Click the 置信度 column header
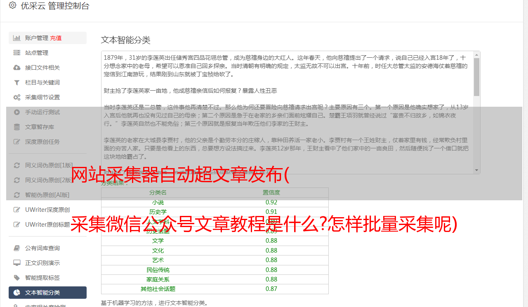This screenshot has height=307, width=528. coord(271,192)
